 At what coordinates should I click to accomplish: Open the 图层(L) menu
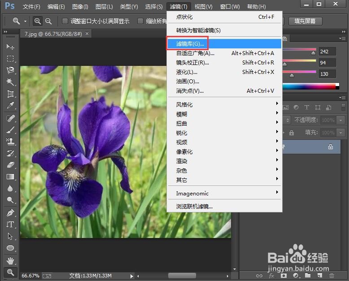pyautogui.click(x=104, y=7)
